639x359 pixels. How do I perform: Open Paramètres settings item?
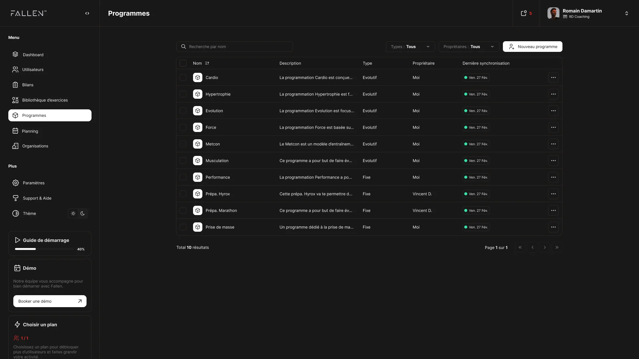[50, 183]
